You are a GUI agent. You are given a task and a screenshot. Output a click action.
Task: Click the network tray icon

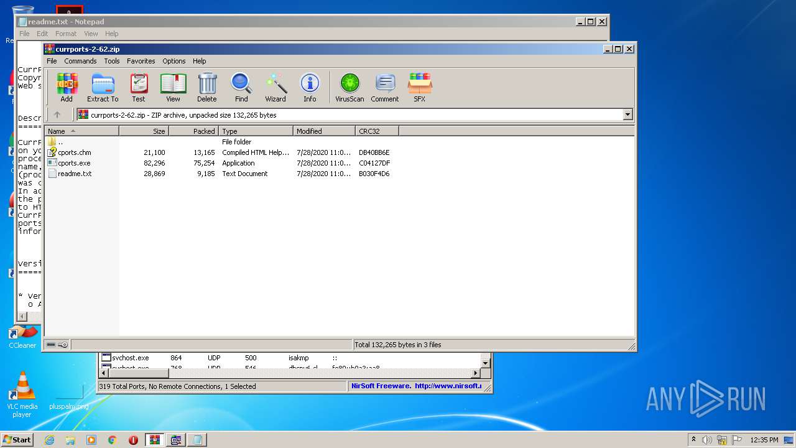pos(721,440)
